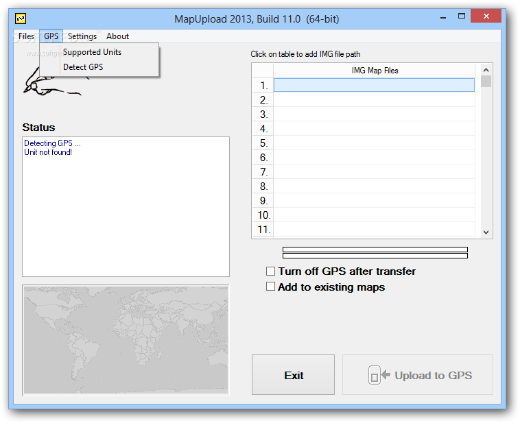Click Upload to GPS button

(x=418, y=375)
